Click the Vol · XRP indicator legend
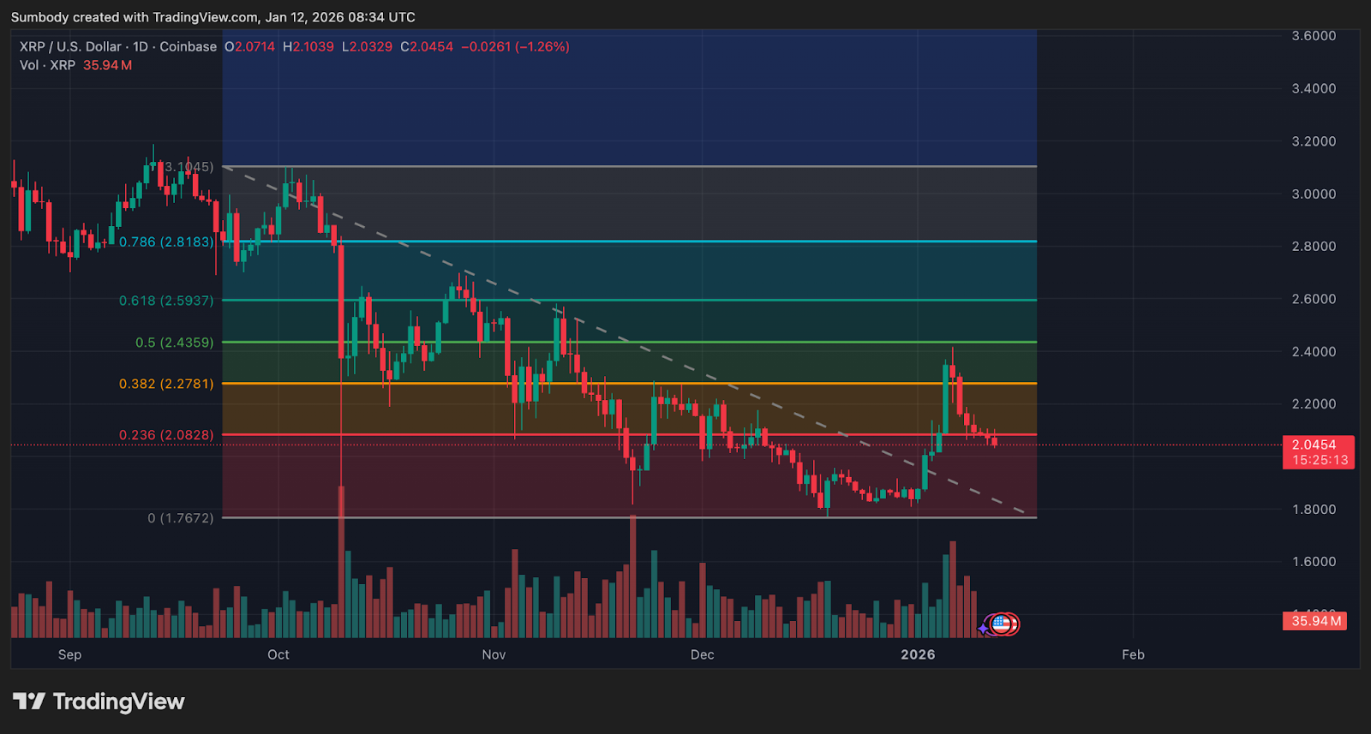1371x734 pixels. click(47, 66)
